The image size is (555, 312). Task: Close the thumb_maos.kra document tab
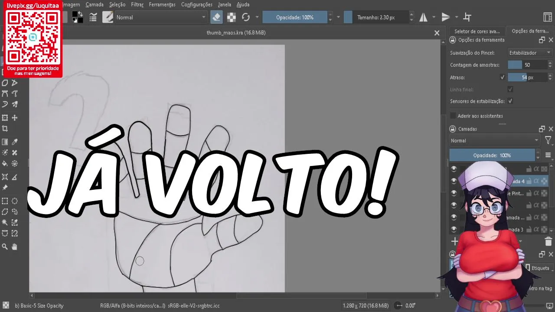tap(437, 33)
